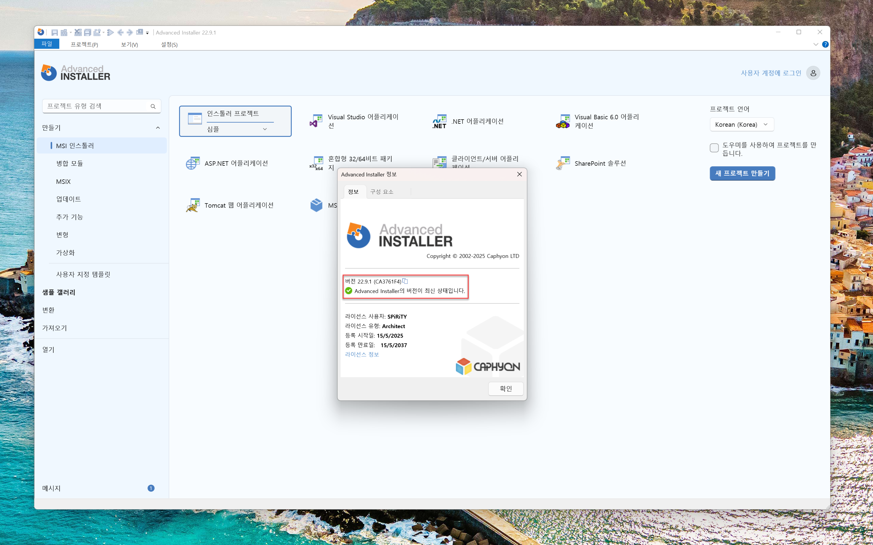Click the blue help question mark icon
This screenshot has width=873, height=545.
tap(825, 44)
